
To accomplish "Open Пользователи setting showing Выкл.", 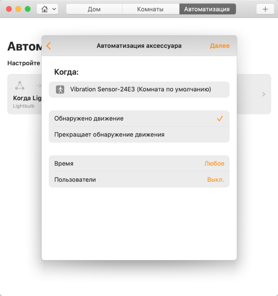I will [139, 180].
